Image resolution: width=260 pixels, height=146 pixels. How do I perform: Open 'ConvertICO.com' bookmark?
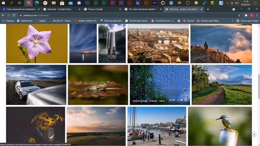pos(163,21)
